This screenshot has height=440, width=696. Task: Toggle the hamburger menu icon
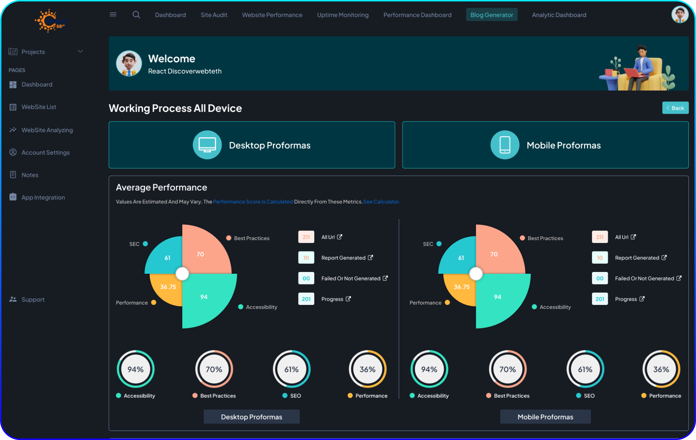click(x=113, y=15)
